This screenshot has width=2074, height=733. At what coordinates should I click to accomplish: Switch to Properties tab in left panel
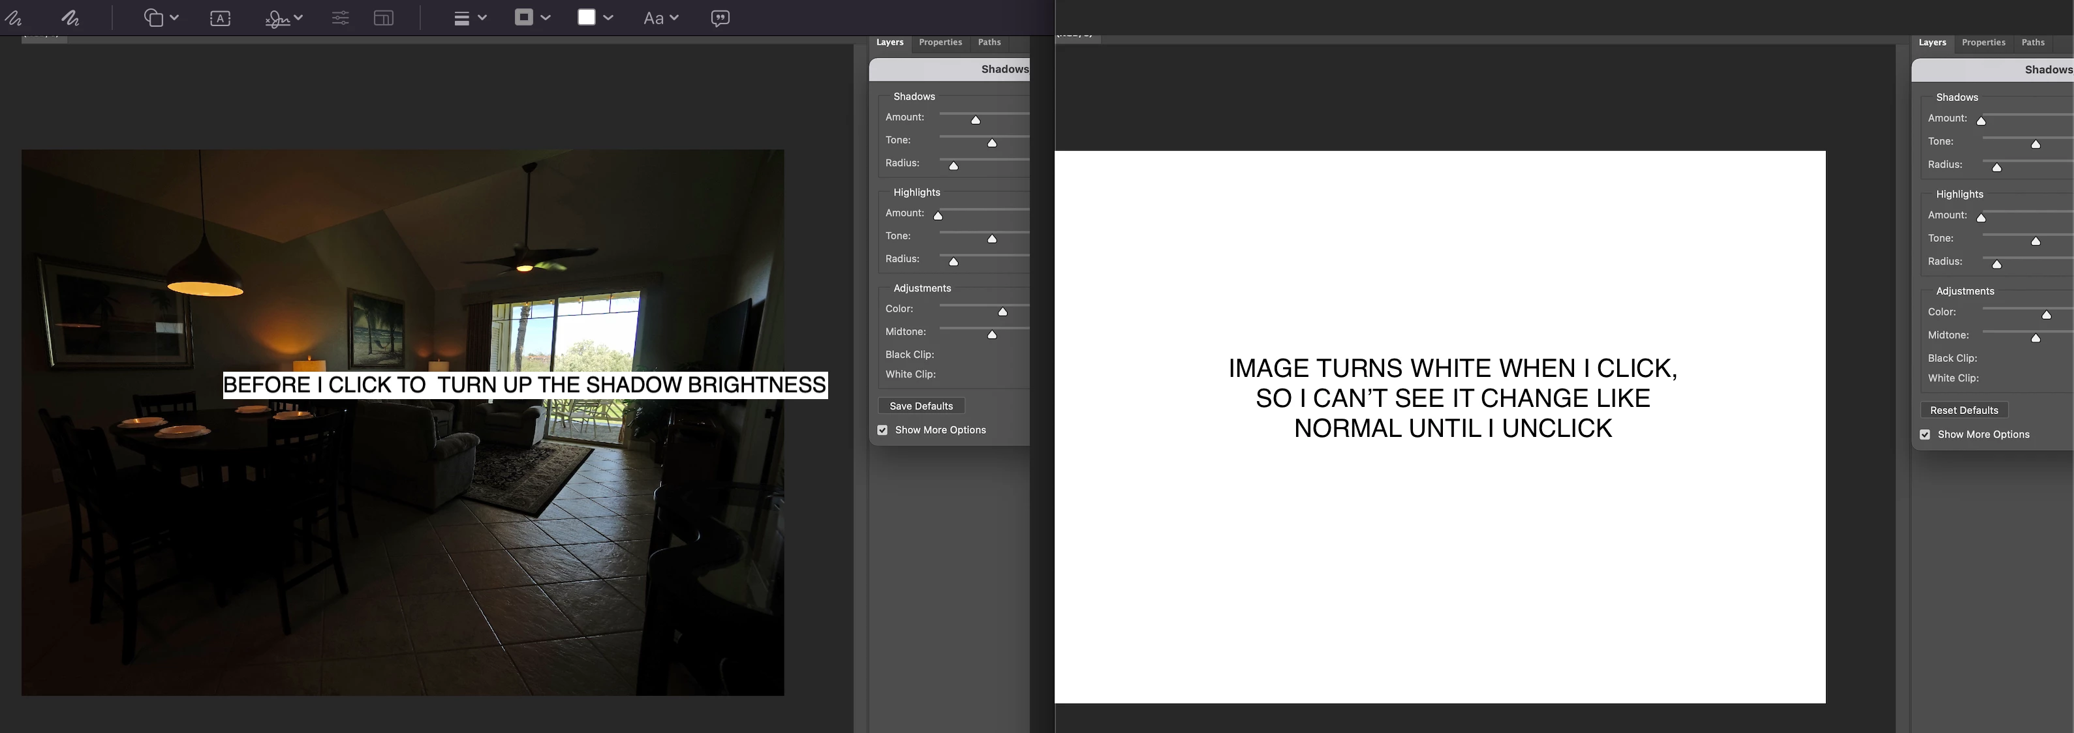(x=940, y=42)
